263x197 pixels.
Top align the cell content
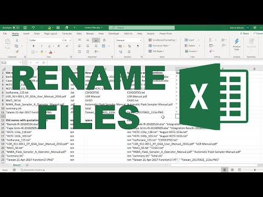[79, 40]
